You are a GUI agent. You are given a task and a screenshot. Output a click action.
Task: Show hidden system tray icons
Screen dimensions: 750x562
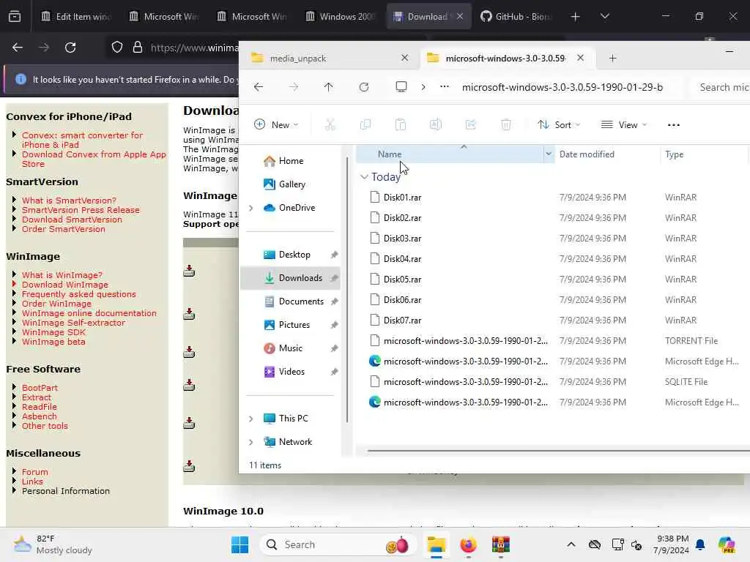coord(571,544)
